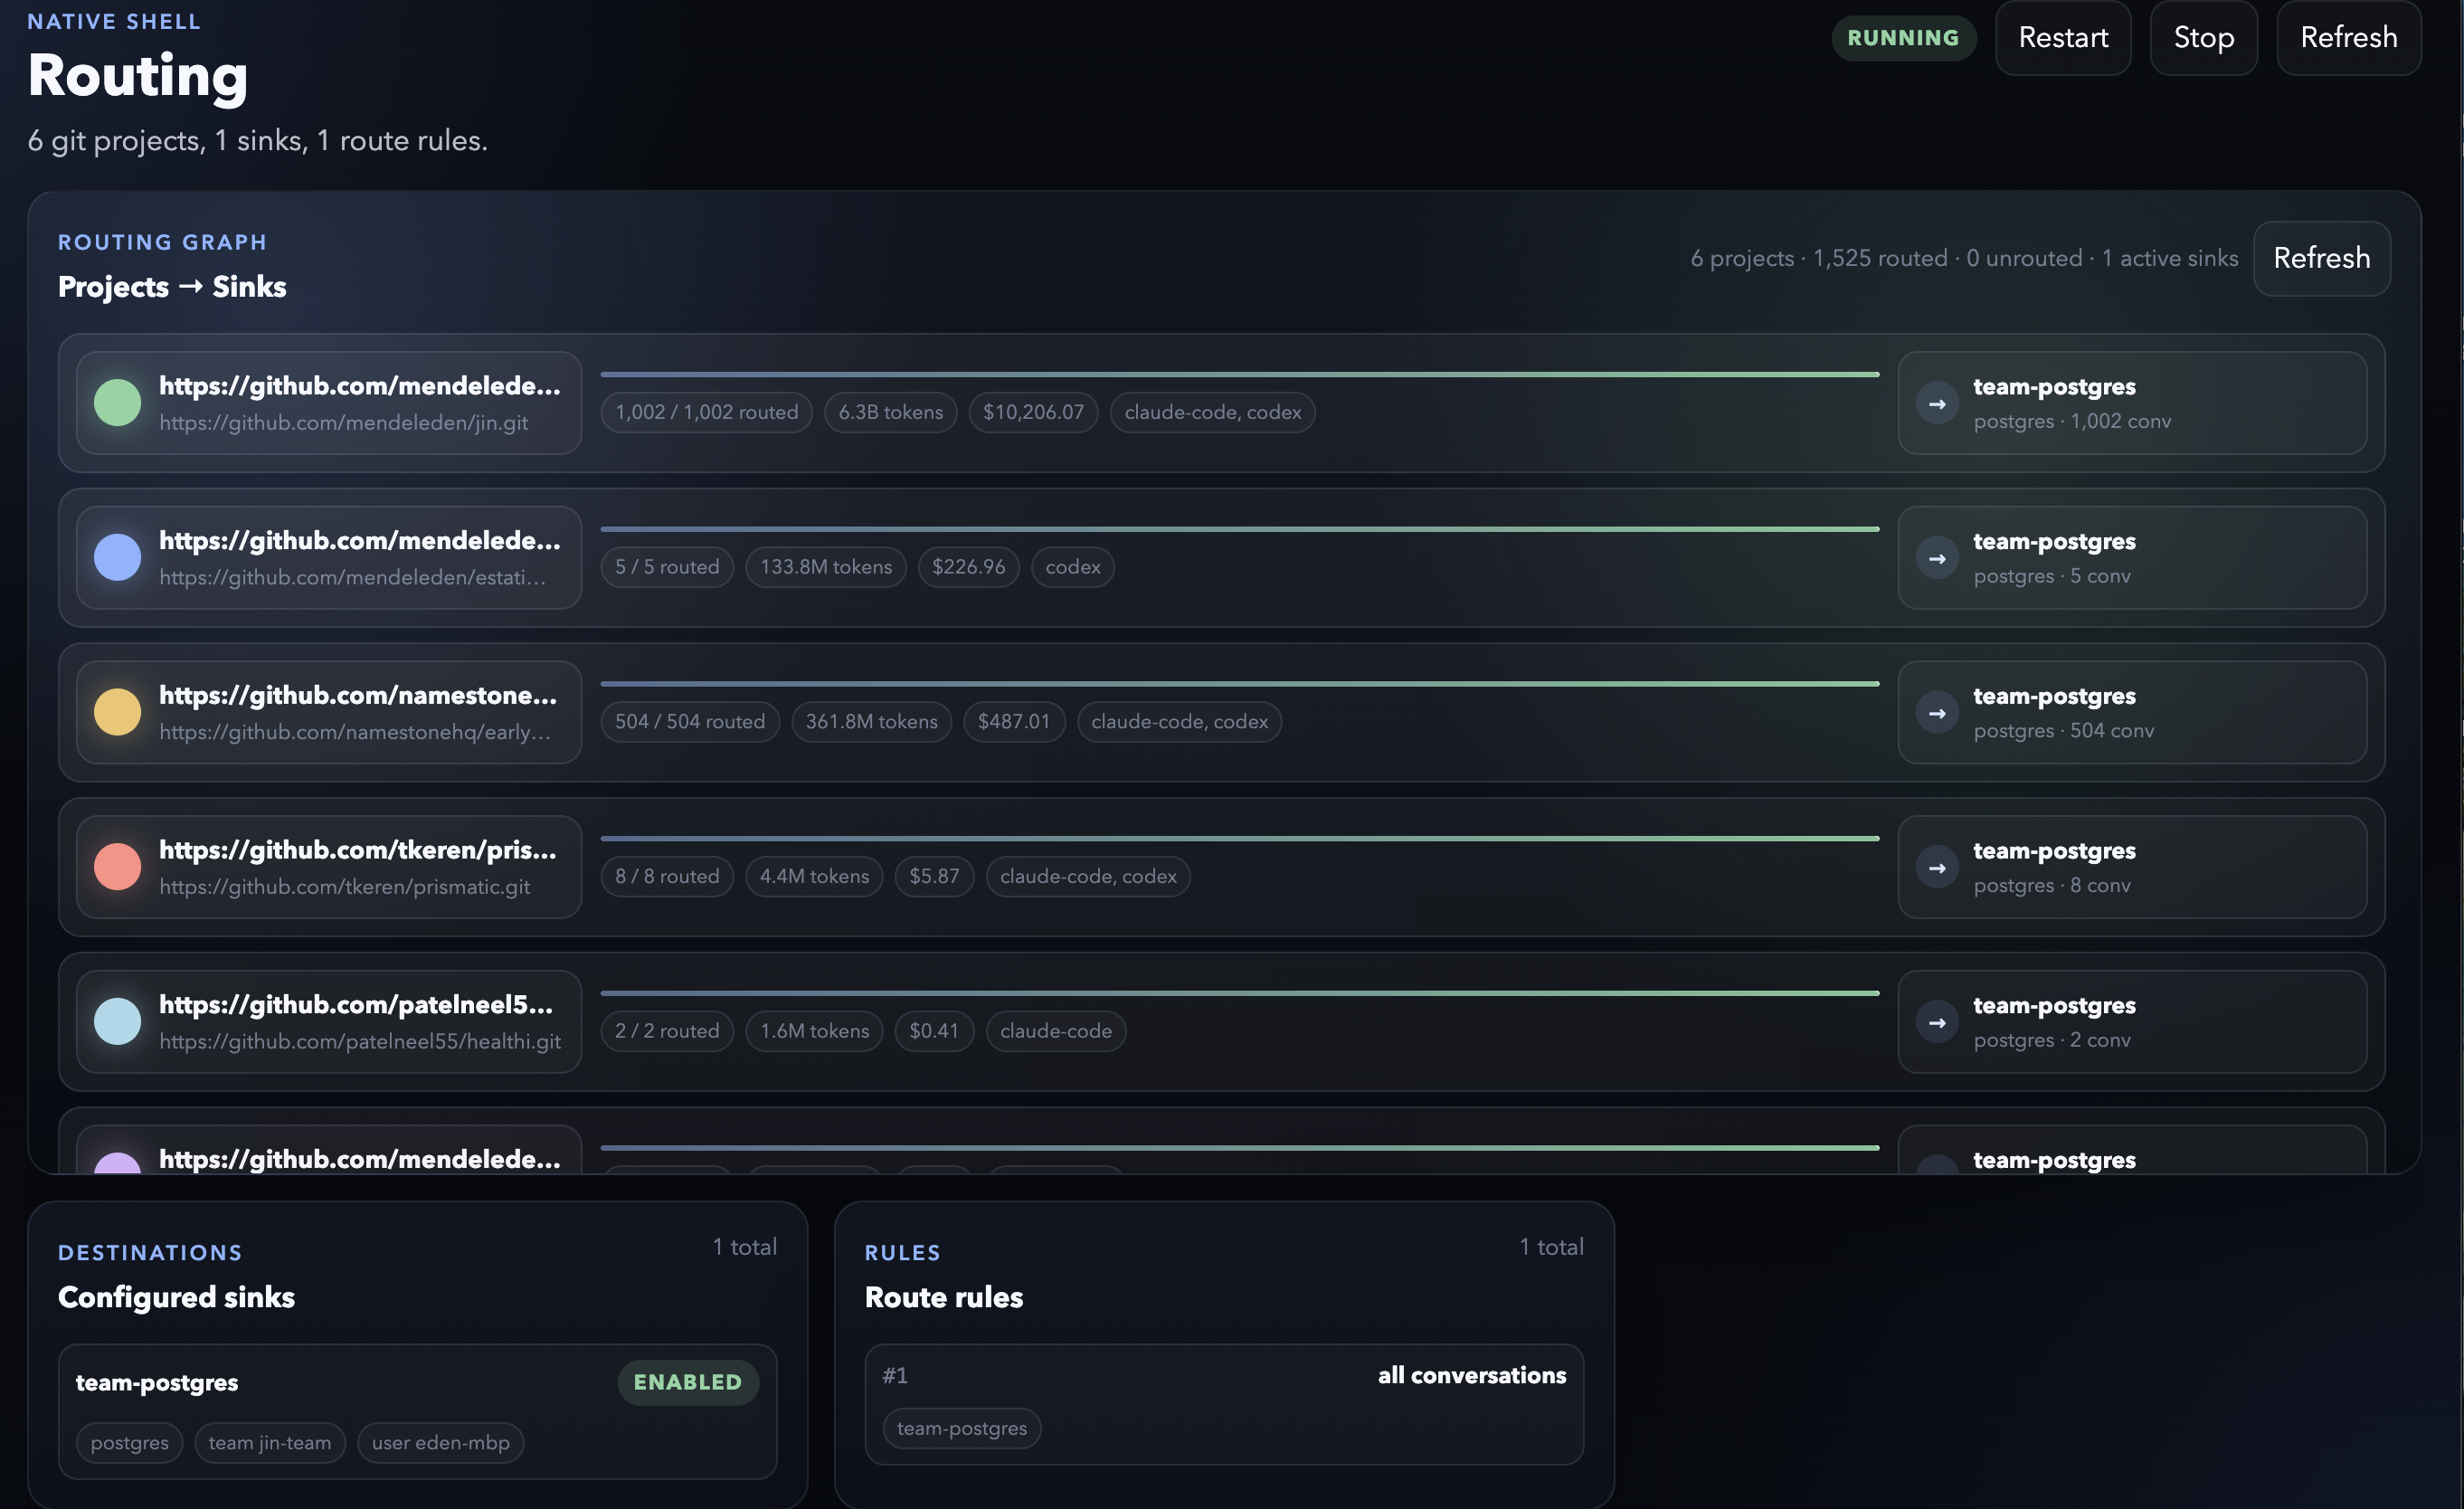Screen dimensions: 2464x1509
Task: Click the '$0.41' cost chip
Action: pyautogui.click(x=934, y=1031)
